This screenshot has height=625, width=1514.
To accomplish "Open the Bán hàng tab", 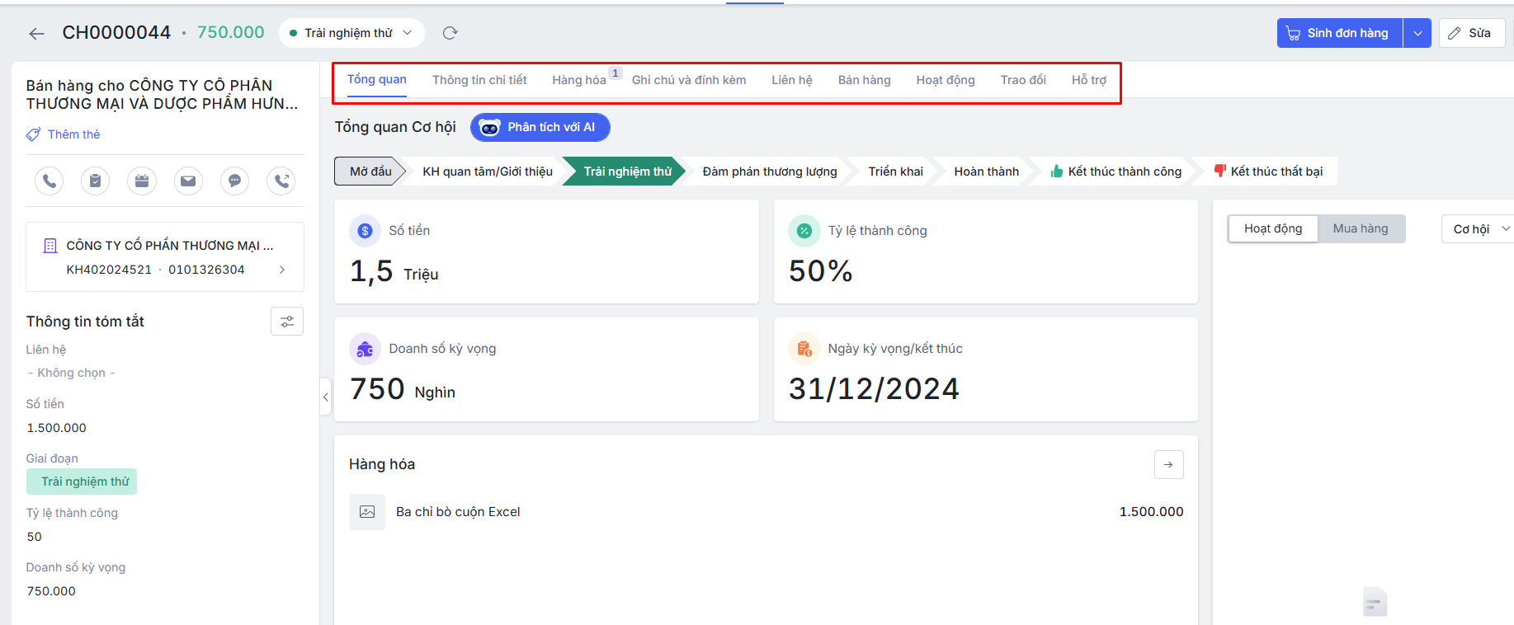I will [x=865, y=80].
